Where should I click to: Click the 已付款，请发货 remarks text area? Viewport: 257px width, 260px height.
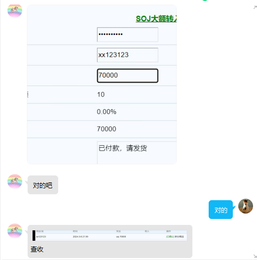(137, 153)
